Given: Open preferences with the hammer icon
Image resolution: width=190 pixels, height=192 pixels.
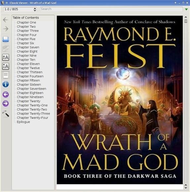Looking at the screenshot, I should (6, 113).
